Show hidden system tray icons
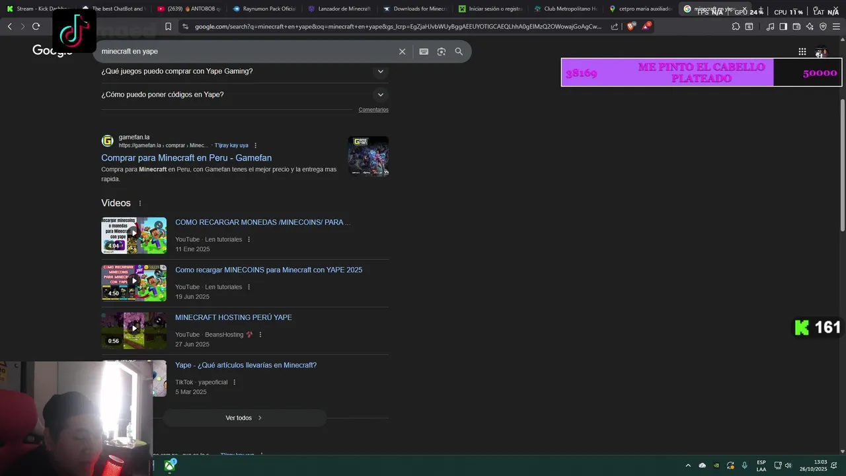The height and width of the screenshot is (476, 846). coord(688,465)
